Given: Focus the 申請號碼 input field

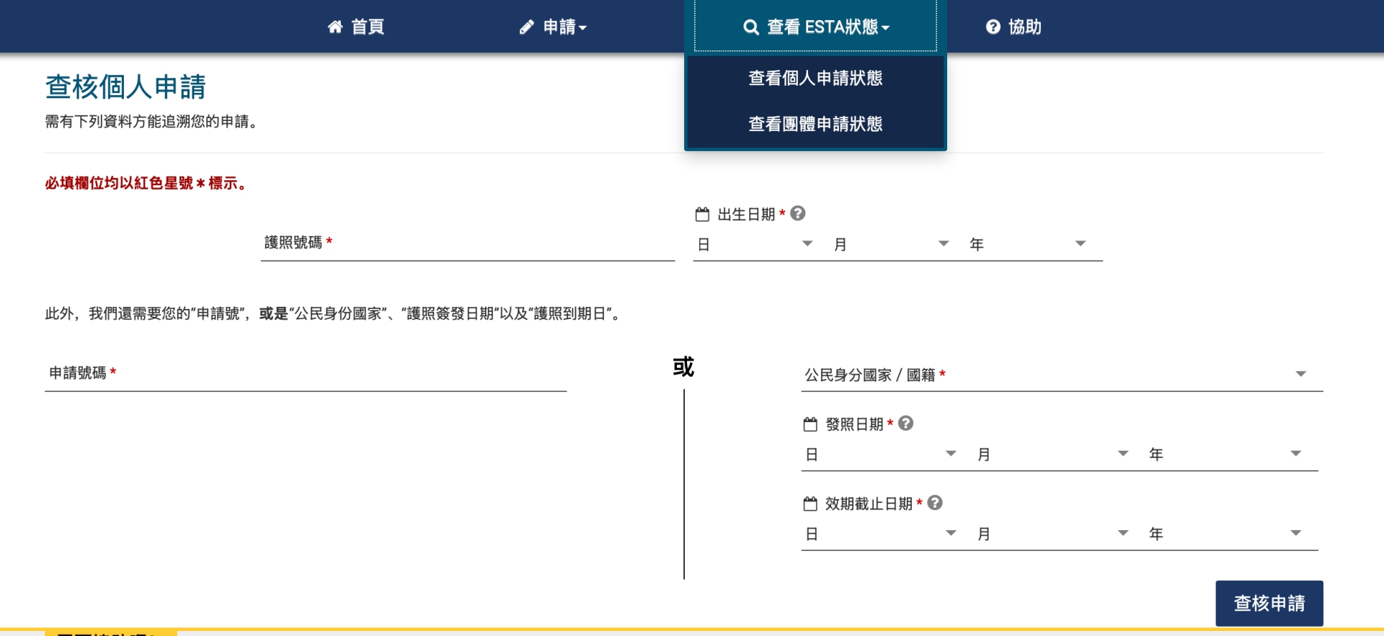Looking at the screenshot, I should pyautogui.click(x=306, y=373).
